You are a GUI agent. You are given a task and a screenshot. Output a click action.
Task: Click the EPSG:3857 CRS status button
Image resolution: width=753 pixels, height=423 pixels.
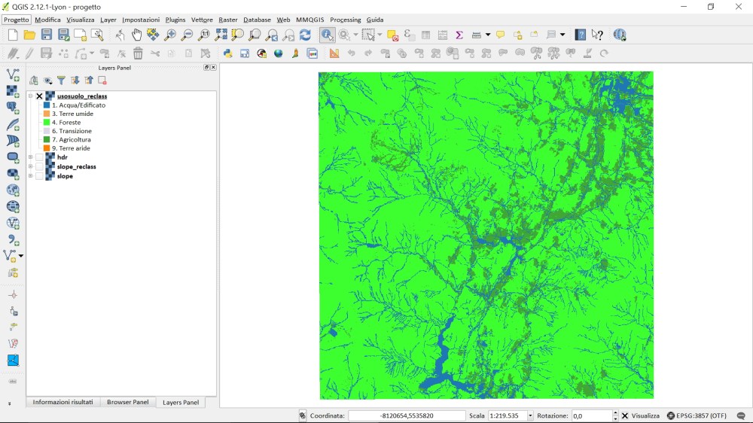point(697,415)
